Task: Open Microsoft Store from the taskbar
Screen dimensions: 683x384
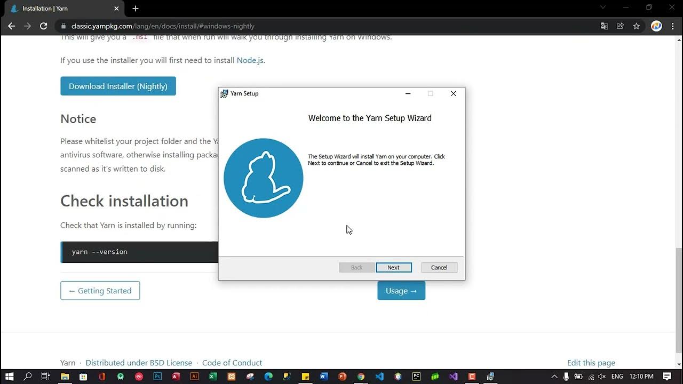Action: (x=83, y=377)
